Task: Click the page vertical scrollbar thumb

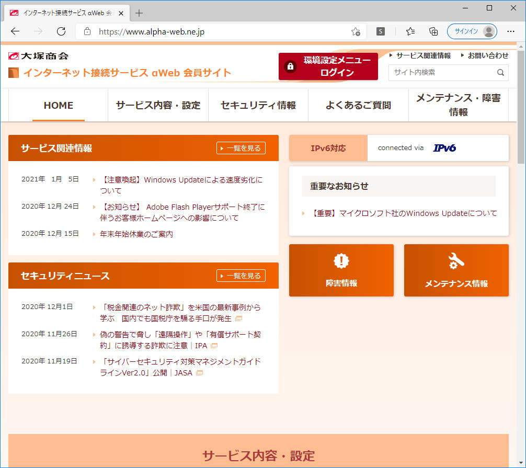Action: click(x=521, y=107)
